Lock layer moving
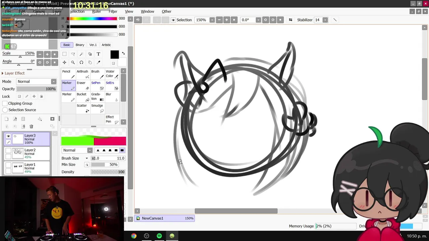The image size is (429, 241). pyautogui.click(x=34, y=96)
